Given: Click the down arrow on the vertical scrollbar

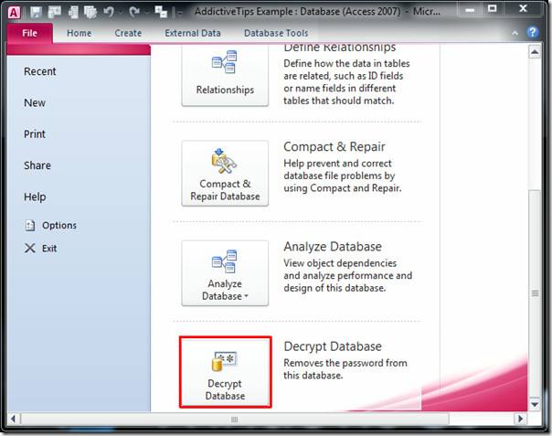Looking at the screenshot, I should click(535, 404).
